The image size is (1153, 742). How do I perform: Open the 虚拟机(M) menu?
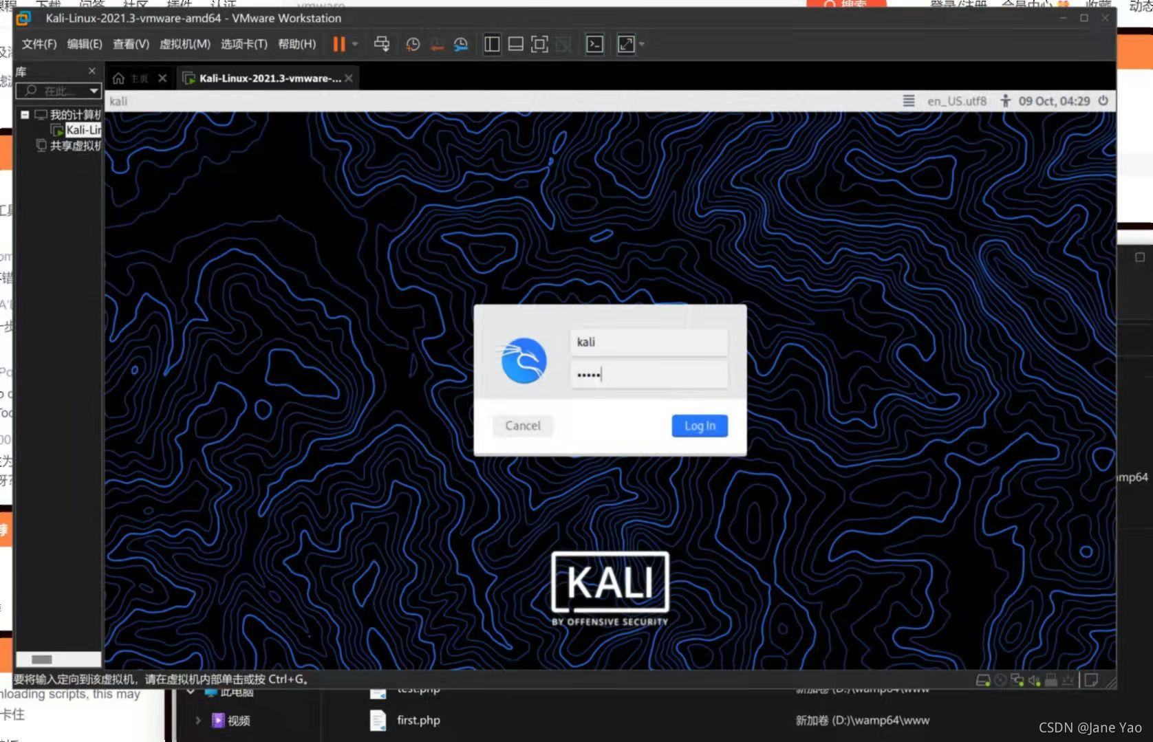[184, 44]
